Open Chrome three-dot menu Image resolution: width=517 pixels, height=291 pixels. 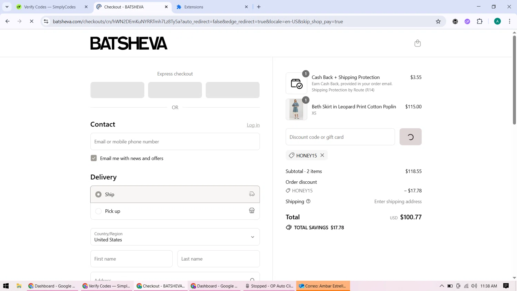(509, 21)
